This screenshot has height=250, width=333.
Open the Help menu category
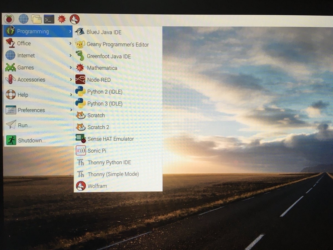click(x=39, y=95)
